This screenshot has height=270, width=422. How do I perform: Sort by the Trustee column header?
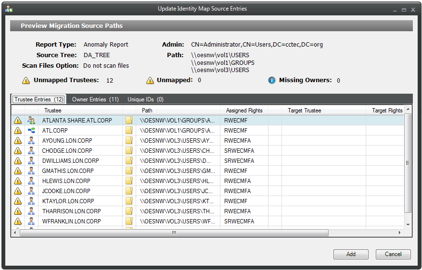pyautogui.click(x=80, y=110)
